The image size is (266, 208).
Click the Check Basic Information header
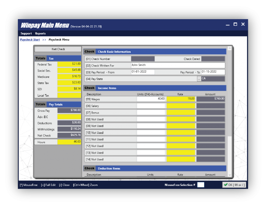[x=155, y=52]
